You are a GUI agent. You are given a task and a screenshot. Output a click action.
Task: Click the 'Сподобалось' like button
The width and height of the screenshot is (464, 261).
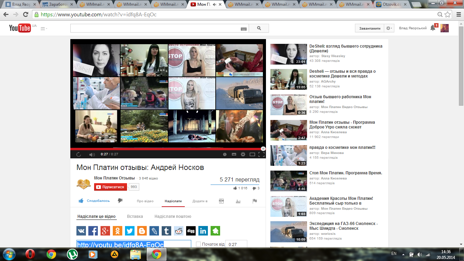pos(94,201)
